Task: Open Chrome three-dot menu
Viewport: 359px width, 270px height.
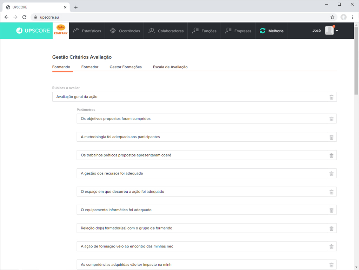Action: coord(353,17)
